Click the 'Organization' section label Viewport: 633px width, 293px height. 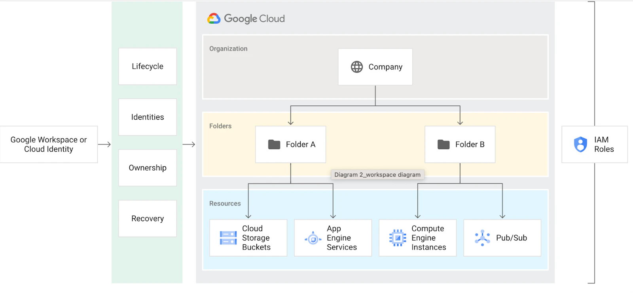point(228,49)
